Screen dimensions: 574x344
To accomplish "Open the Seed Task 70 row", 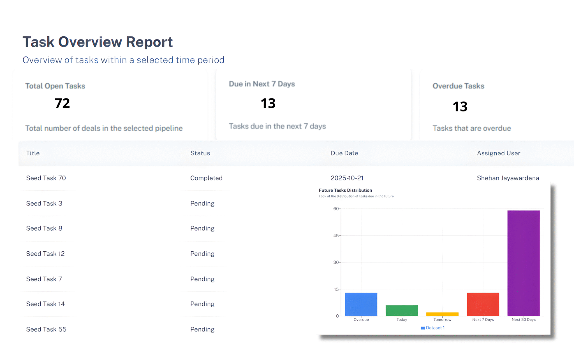I will pyautogui.click(x=46, y=178).
